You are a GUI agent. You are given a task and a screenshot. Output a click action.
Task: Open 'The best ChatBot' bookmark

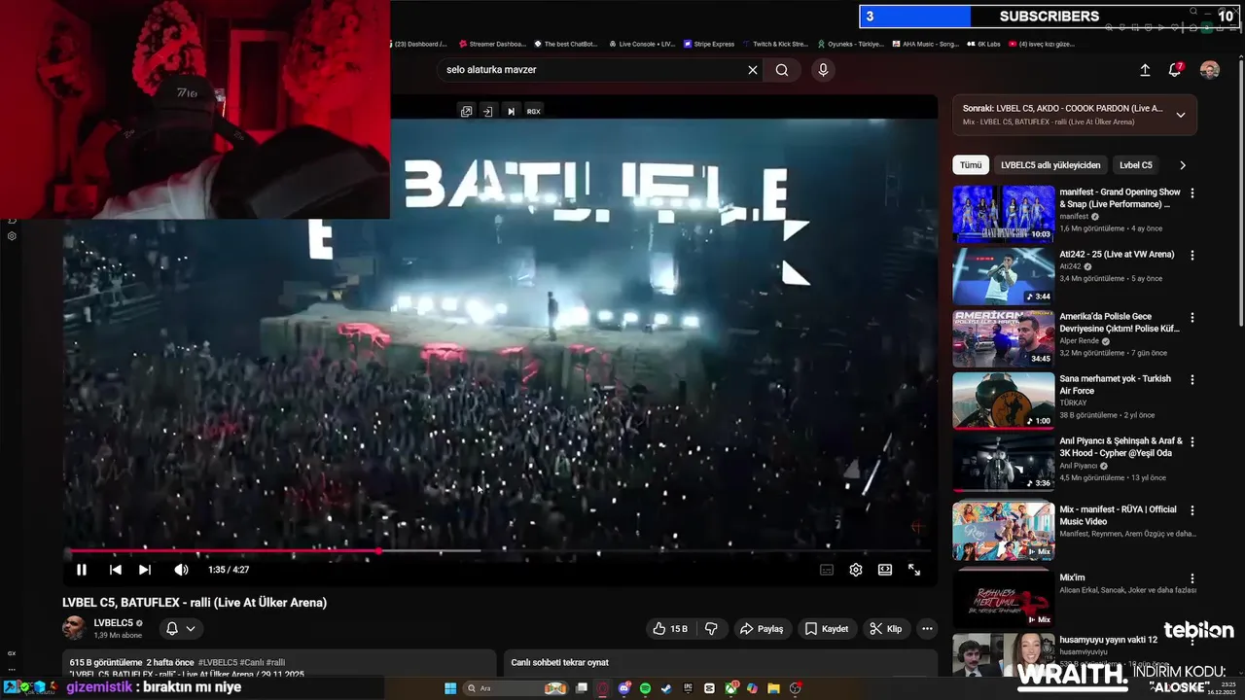pyautogui.click(x=565, y=44)
